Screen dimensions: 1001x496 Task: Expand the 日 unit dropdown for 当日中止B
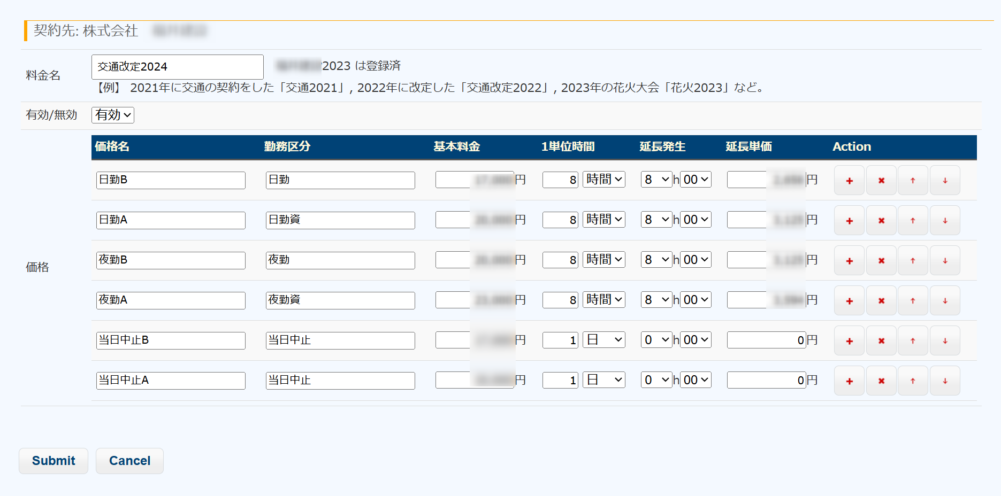(604, 340)
